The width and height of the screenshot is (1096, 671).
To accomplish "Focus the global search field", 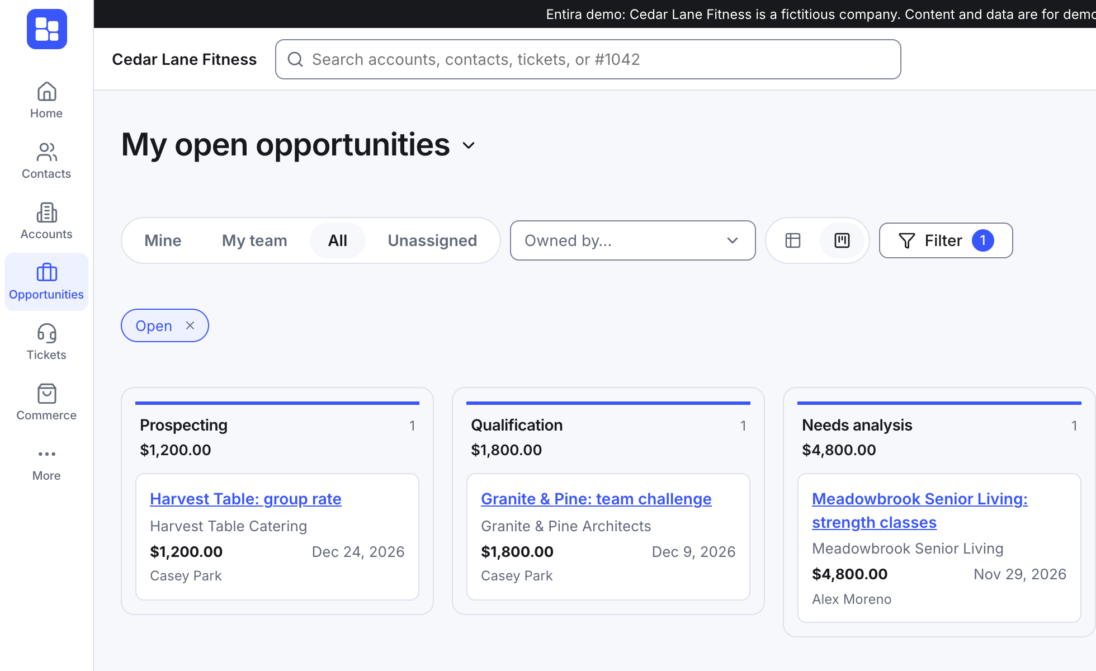I will click(x=588, y=59).
